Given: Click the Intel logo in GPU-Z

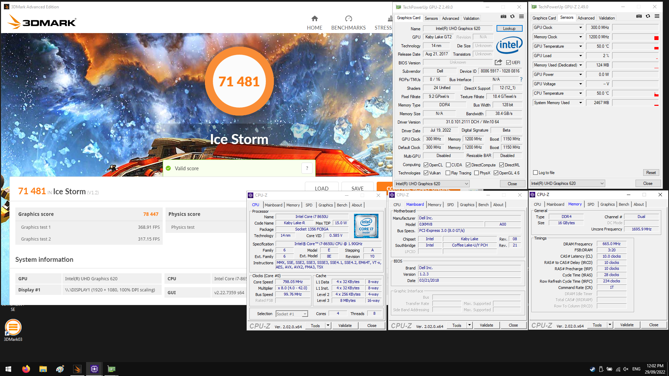Looking at the screenshot, I should [509, 45].
